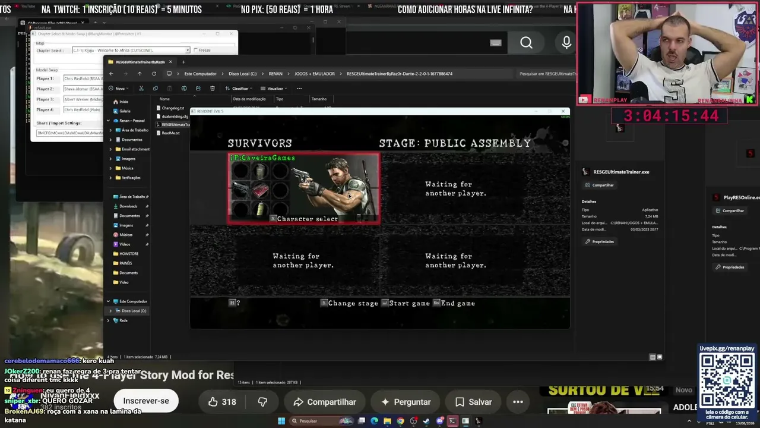This screenshot has width=760, height=428.
Task: Click Character select in the Resident Evil 5 lobby
Action: 303,219
